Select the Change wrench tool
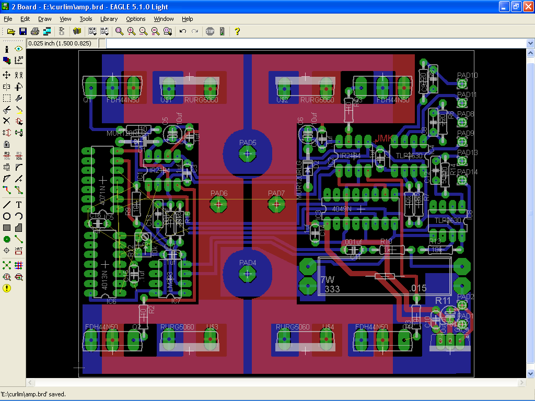 tap(19, 98)
